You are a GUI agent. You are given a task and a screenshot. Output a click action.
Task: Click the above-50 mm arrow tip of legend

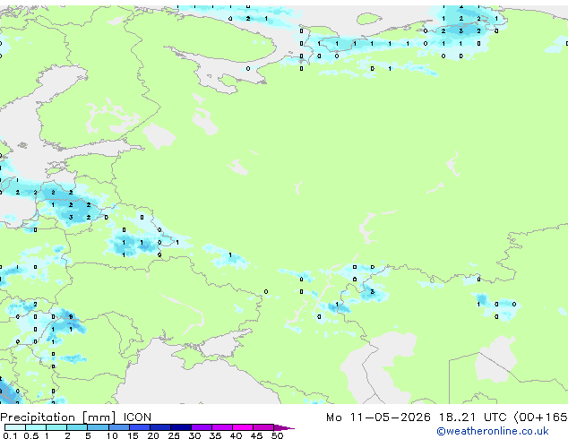click(x=284, y=427)
